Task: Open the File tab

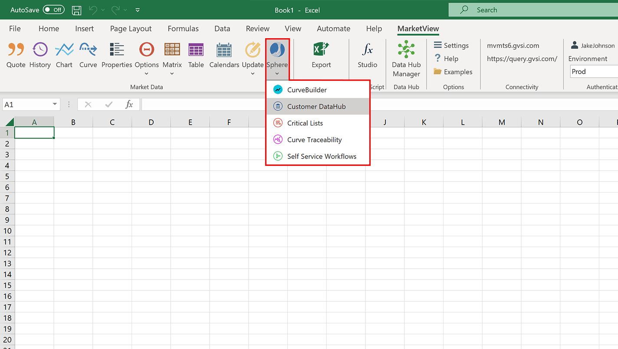Action: click(x=15, y=29)
